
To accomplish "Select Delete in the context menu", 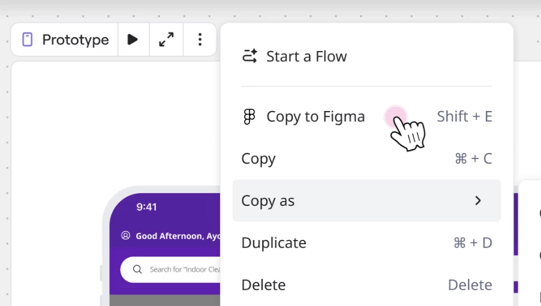I will (x=366, y=285).
